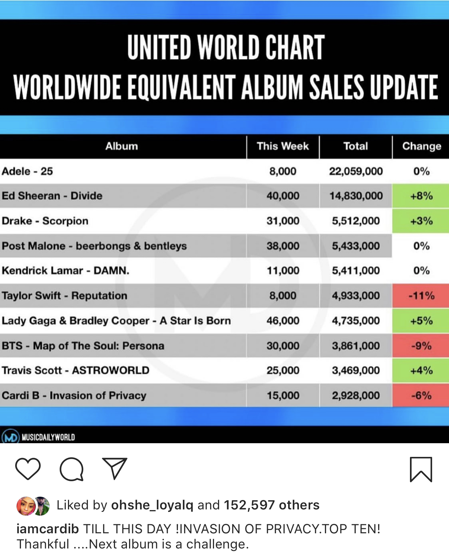Screen dimensions: 449x555
Task: Tap the Total column header
Action: 356,146
